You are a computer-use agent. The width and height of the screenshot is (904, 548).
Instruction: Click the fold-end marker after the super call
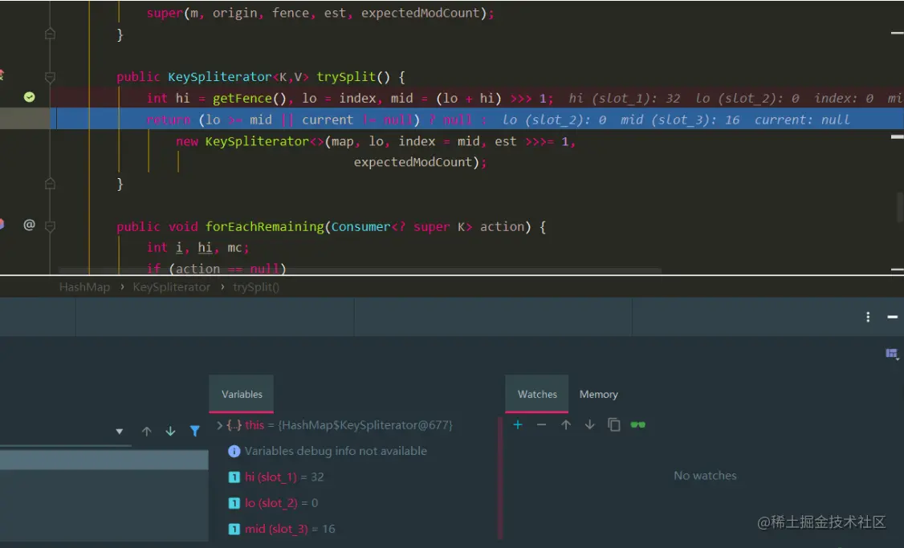pyautogui.click(x=50, y=34)
